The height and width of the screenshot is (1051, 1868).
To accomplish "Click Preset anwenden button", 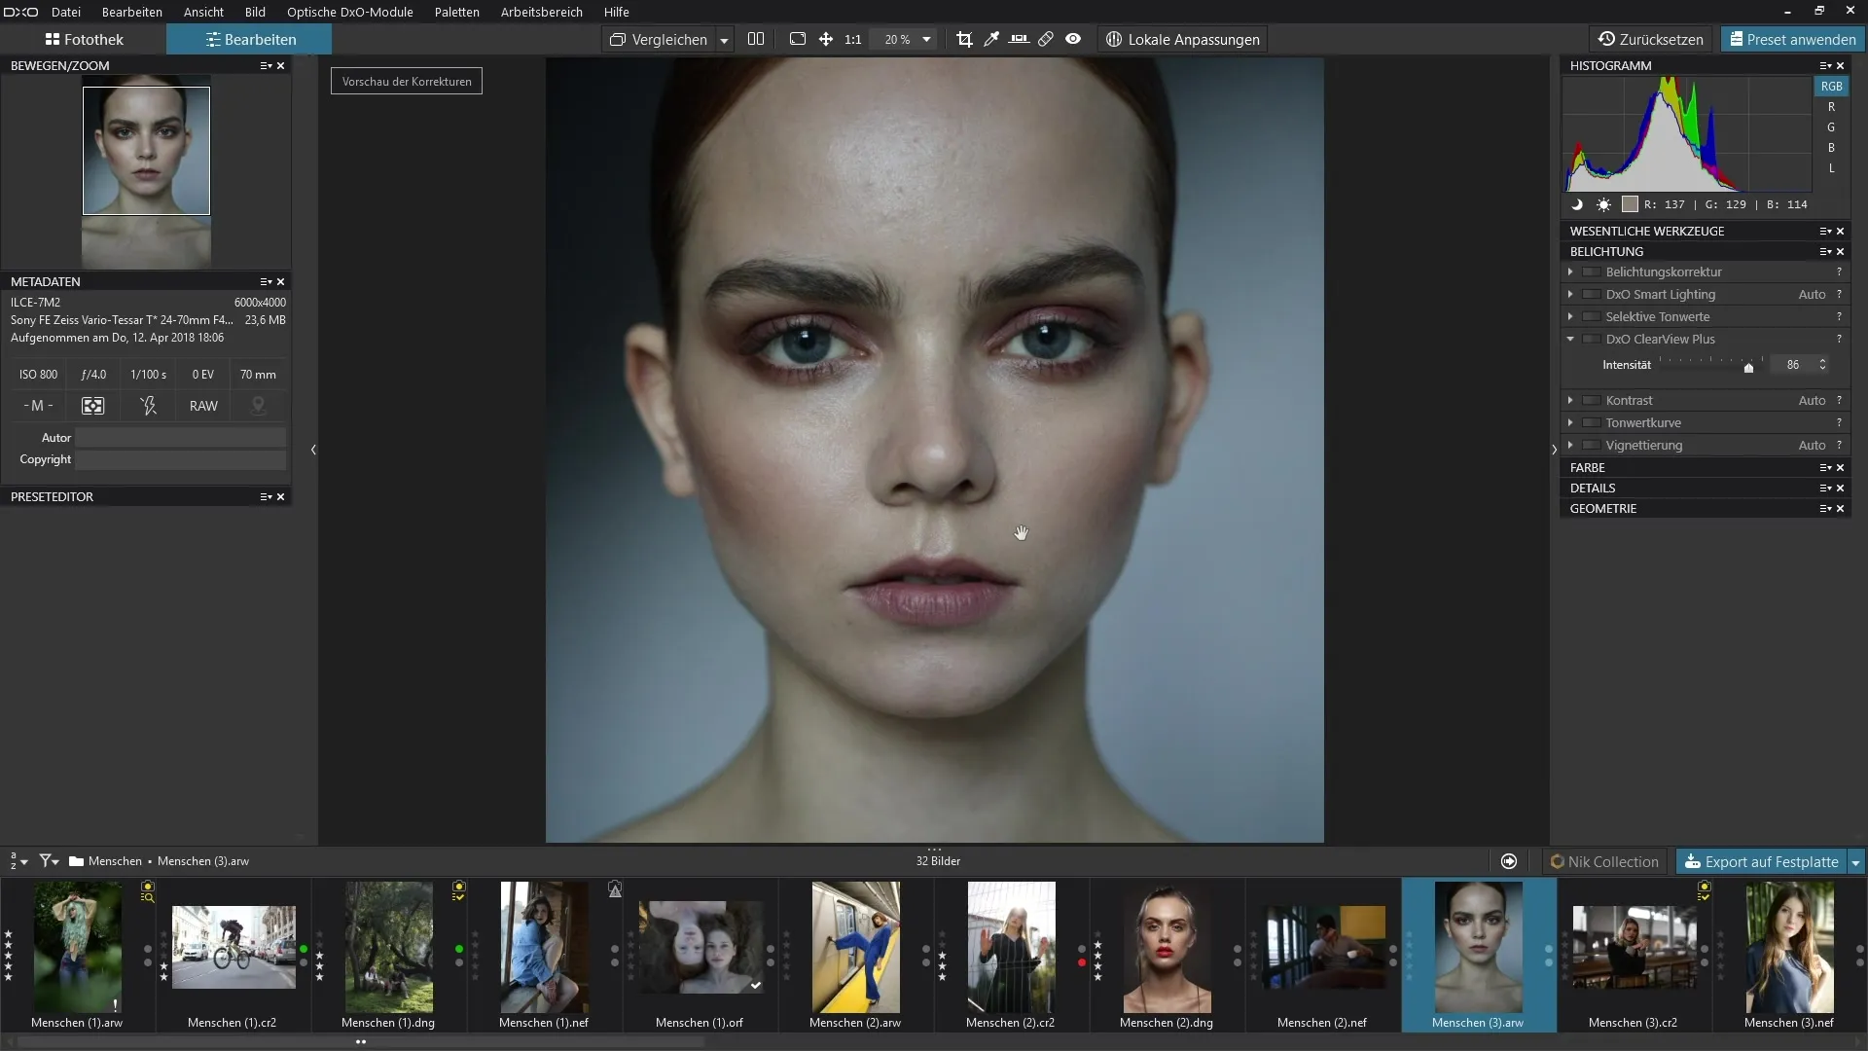I will click(1792, 40).
